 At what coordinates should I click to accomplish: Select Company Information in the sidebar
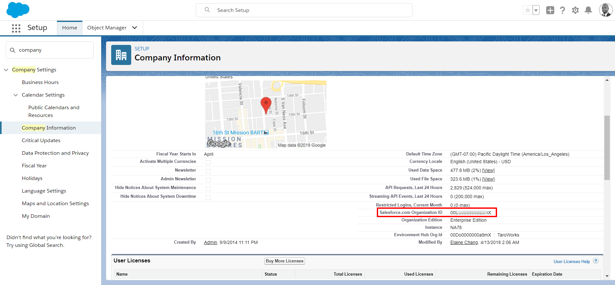pos(48,128)
